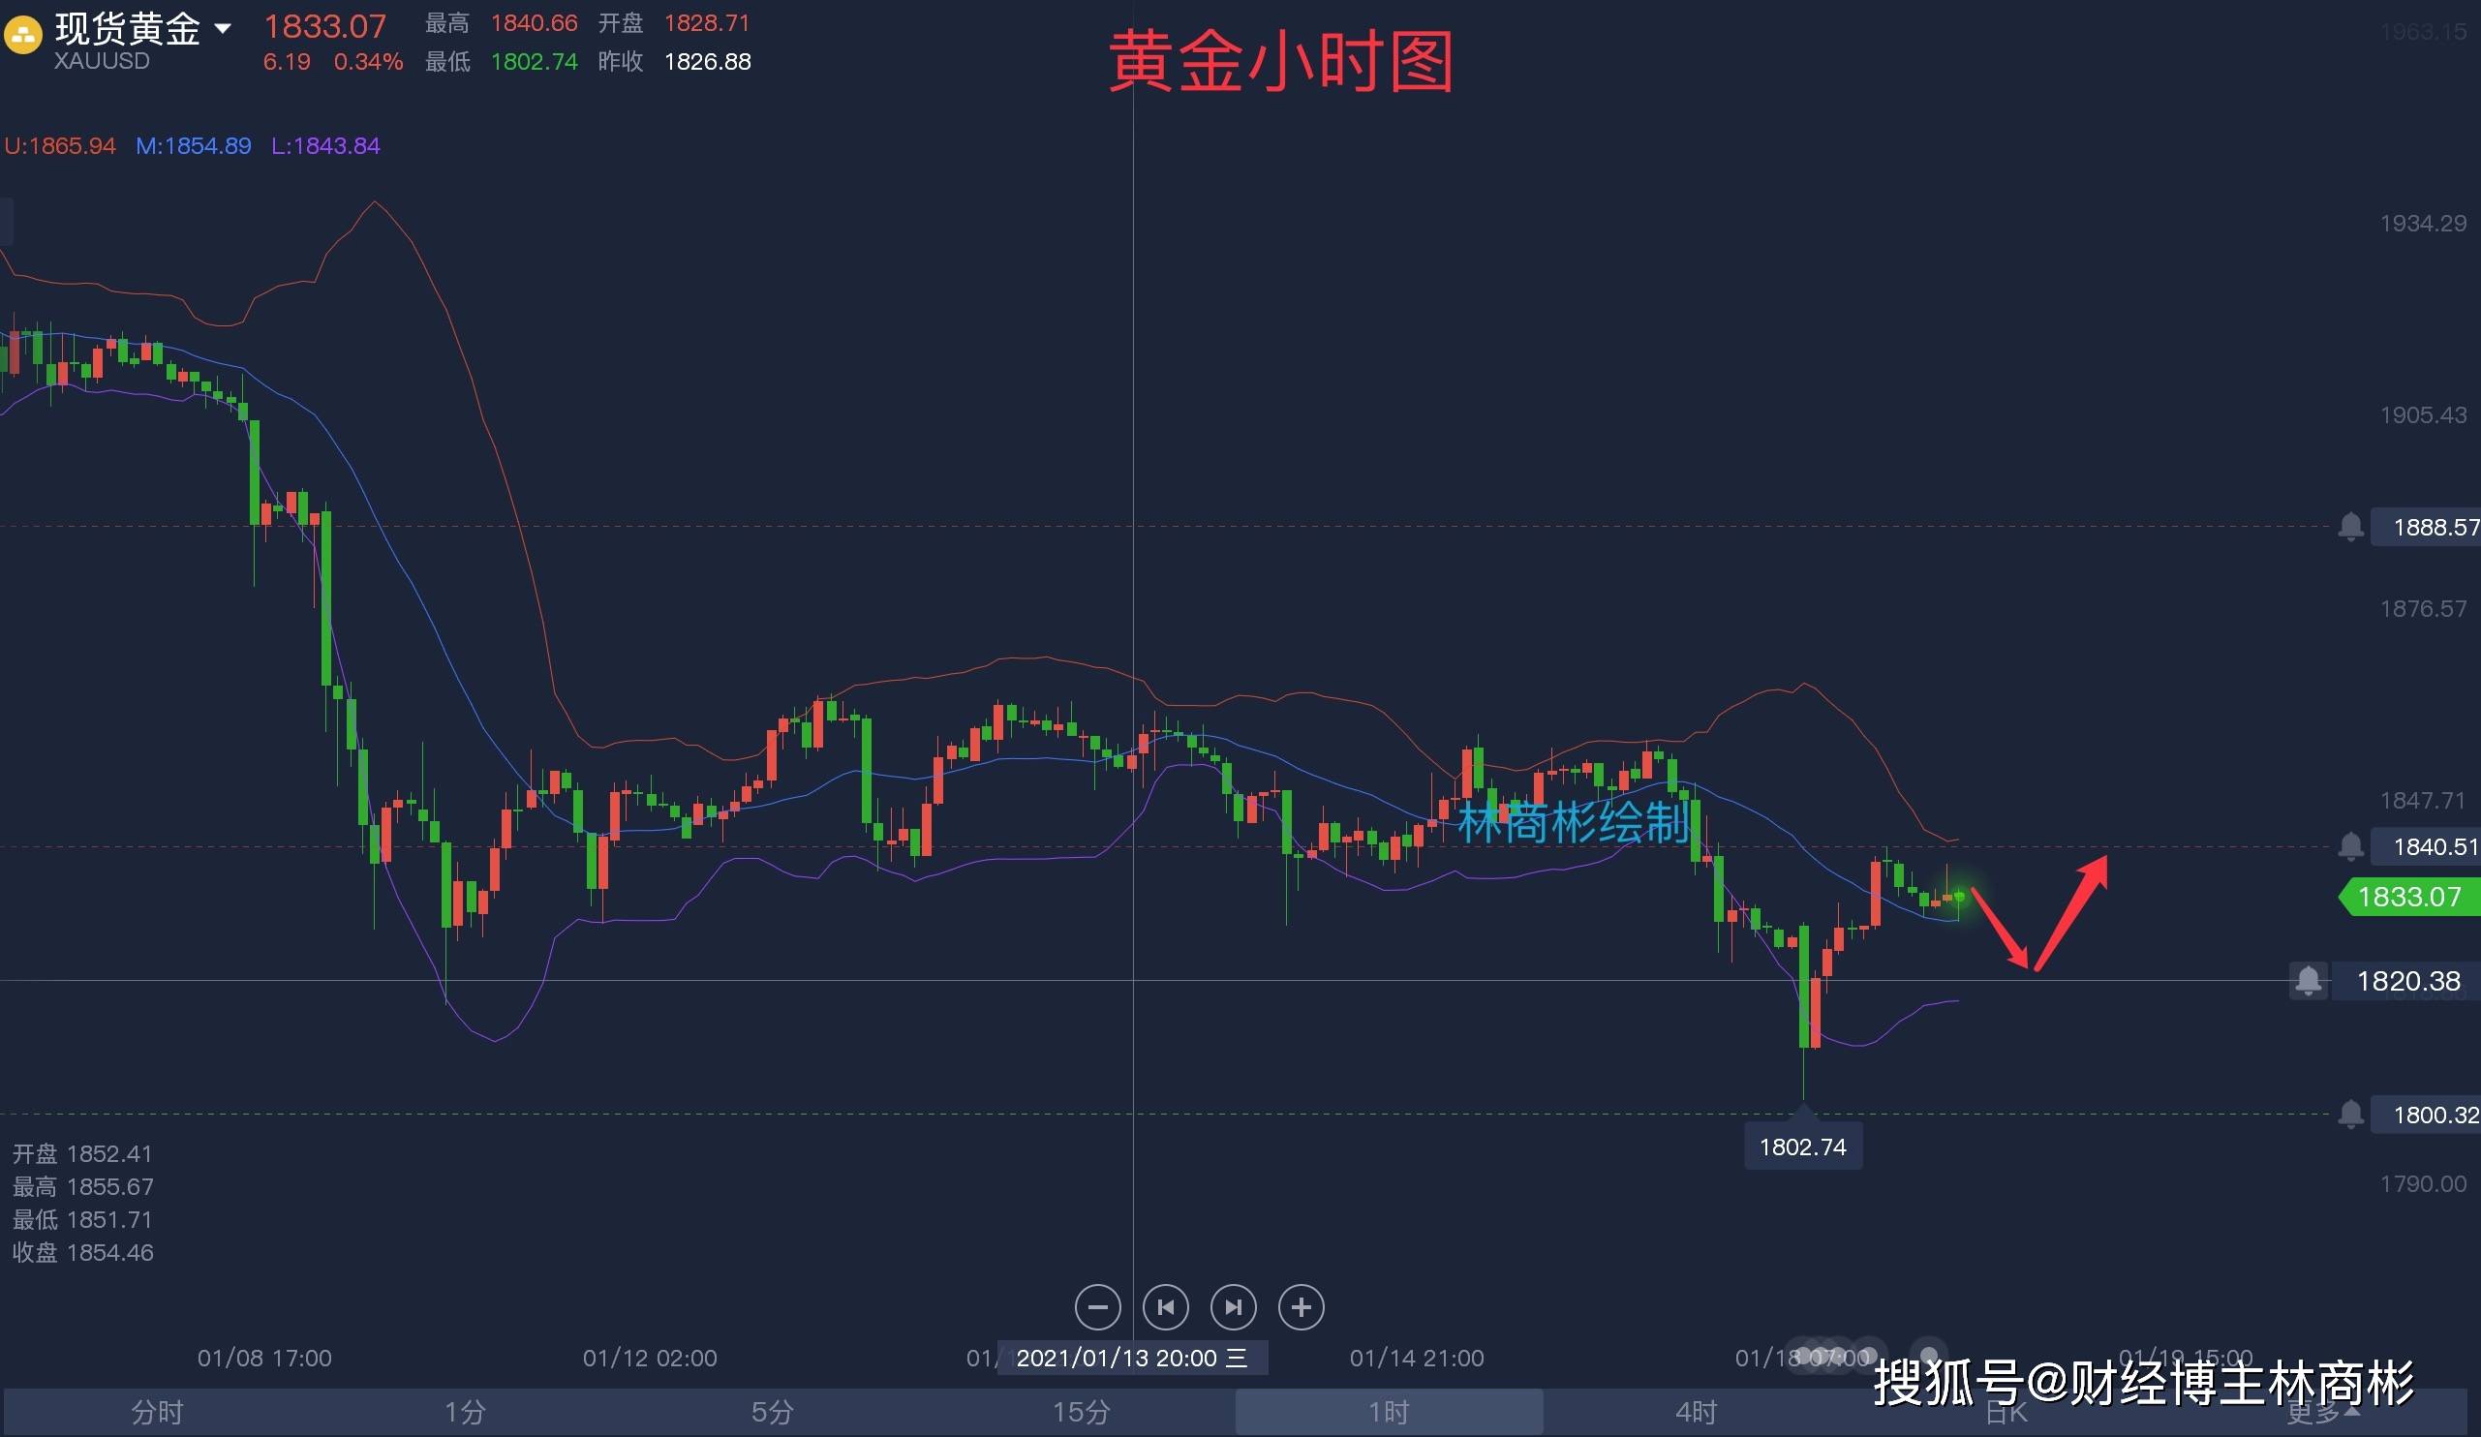
Task: Click the alert bell at 1888.57
Action: 2351,527
